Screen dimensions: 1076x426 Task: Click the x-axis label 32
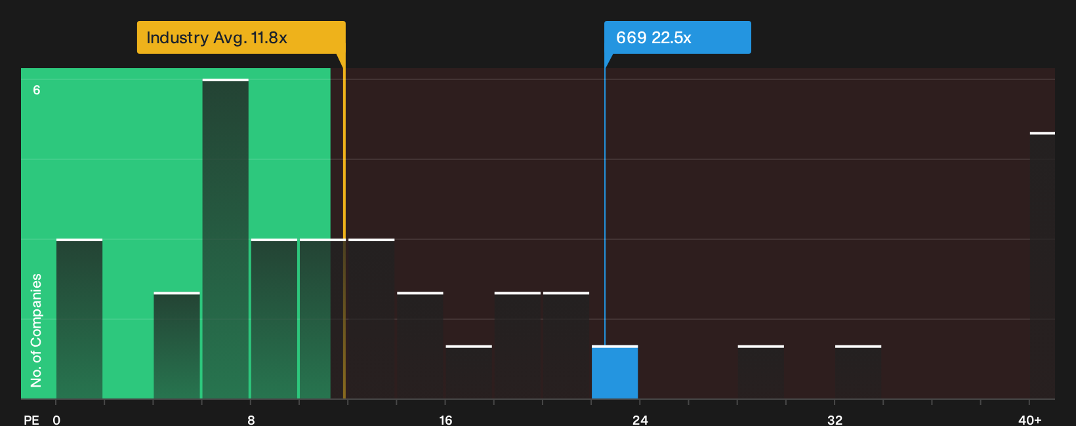(835, 420)
